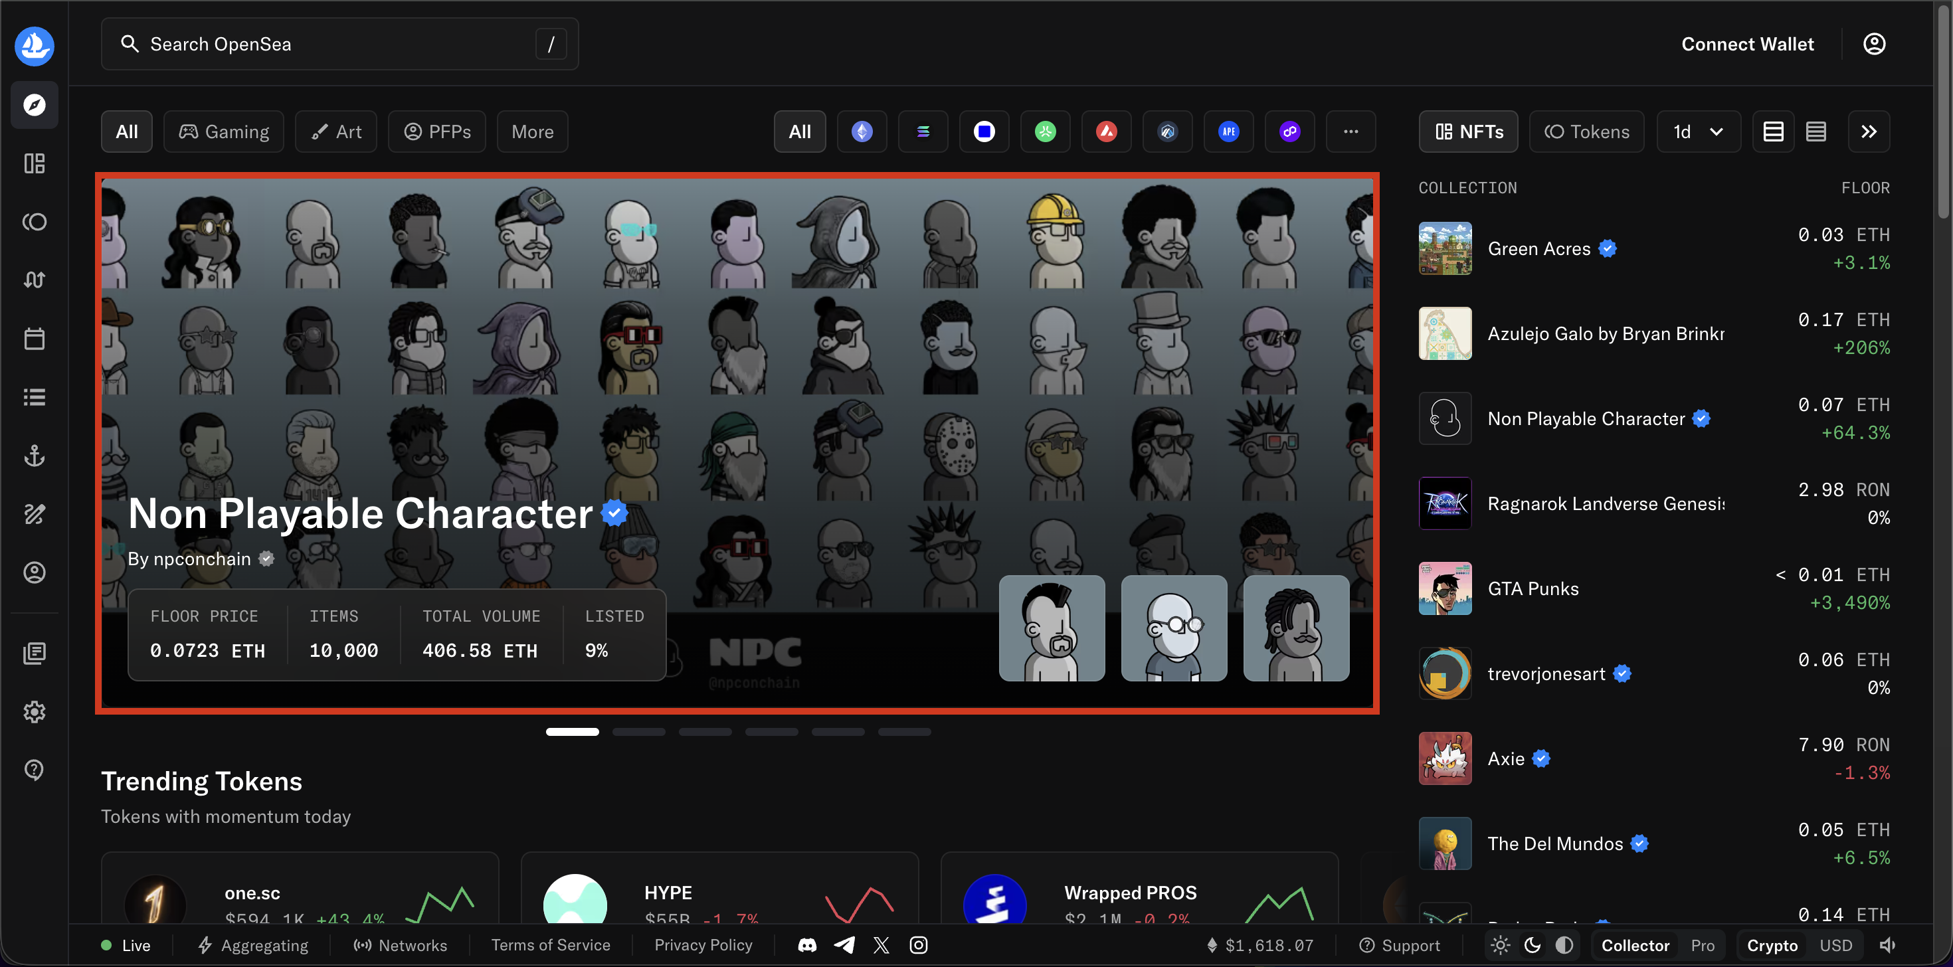The height and width of the screenshot is (967, 1953).
Task: Select the All category tab
Action: pos(127,132)
